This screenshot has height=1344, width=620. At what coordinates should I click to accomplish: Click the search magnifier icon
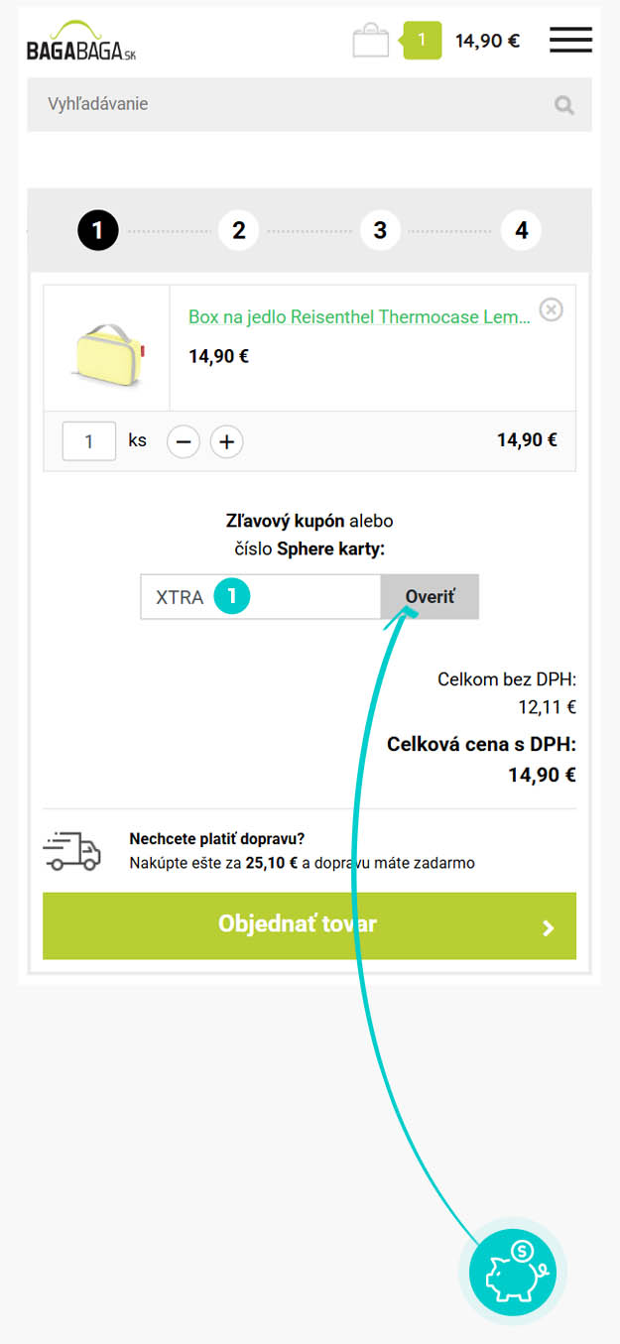[x=564, y=105]
